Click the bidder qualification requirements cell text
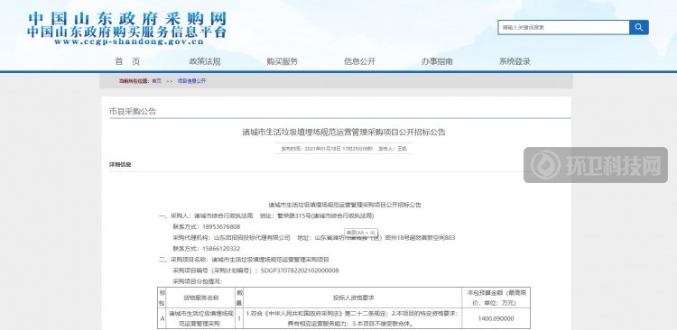 tap(353, 319)
